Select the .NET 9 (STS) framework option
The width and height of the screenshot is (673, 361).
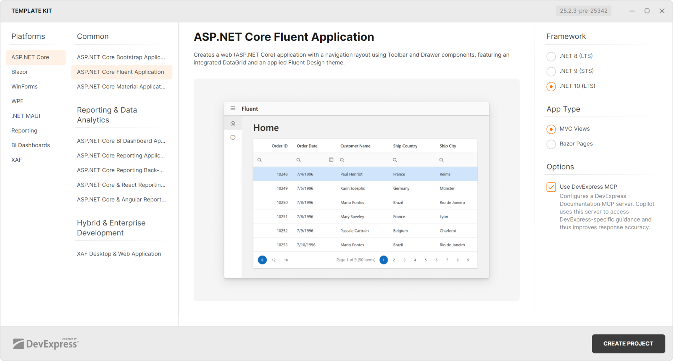point(551,71)
